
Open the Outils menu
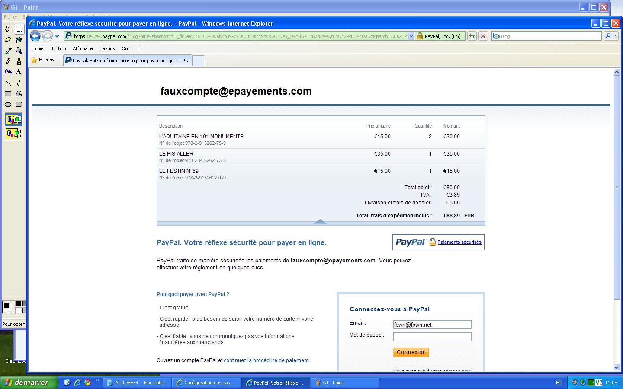[x=127, y=48]
